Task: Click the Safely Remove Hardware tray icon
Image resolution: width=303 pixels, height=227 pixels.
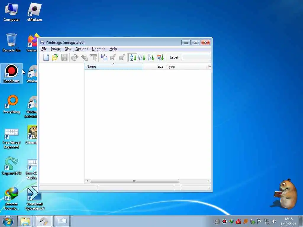Action: tap(253, 221)
